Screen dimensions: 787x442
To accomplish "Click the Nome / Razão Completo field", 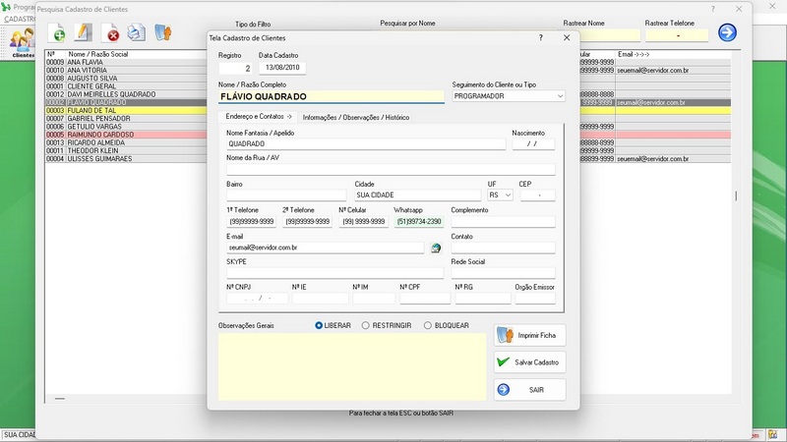I will pos(332,96).
